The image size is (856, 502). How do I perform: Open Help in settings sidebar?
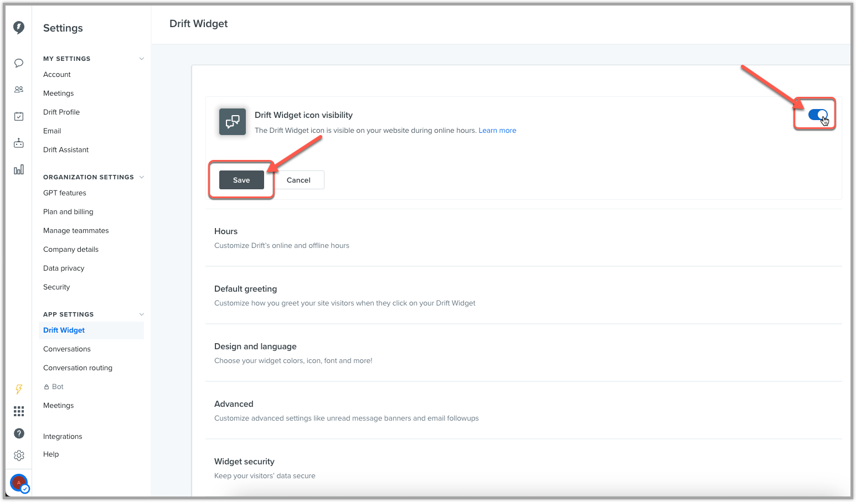[x=51, y=454]
